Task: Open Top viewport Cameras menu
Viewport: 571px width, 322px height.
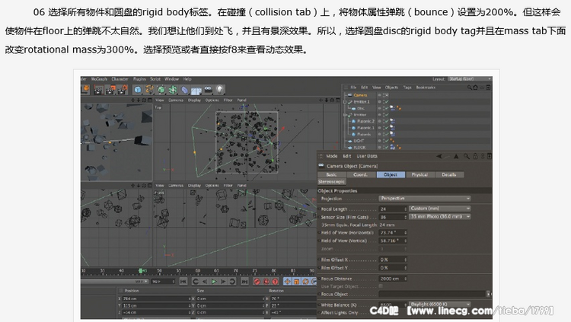Action: pyautogui.click(x=176, y=100)
